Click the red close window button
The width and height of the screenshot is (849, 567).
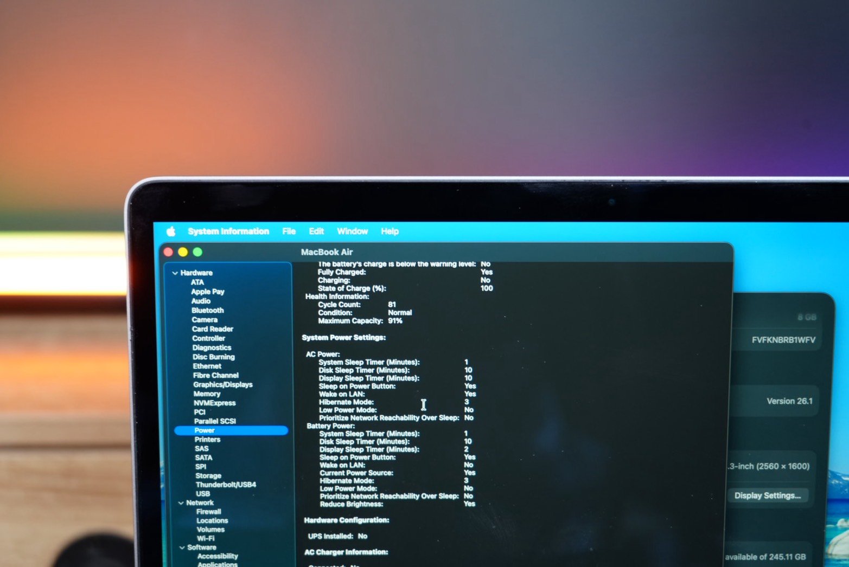168,252
